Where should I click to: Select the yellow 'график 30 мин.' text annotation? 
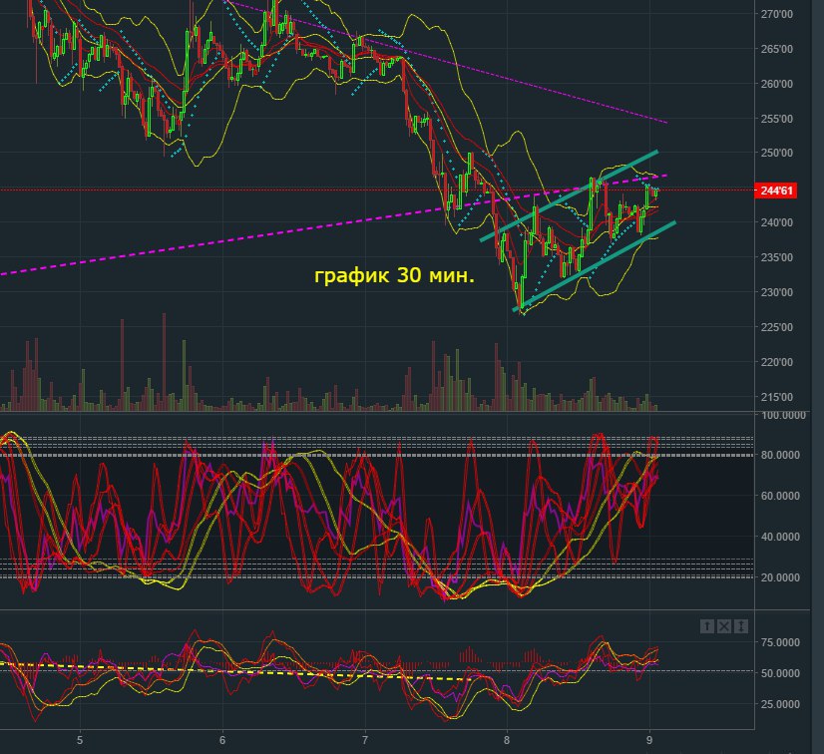click(x=394, y=275)
